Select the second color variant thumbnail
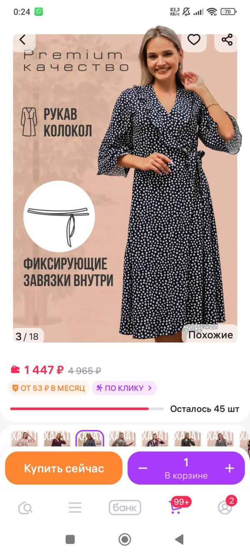Image resolution: width=250 pixels, height=555 pixels. (x=57, y=439)
